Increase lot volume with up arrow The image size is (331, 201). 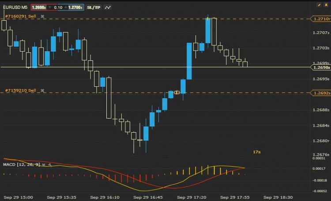(x=66, y=7)
